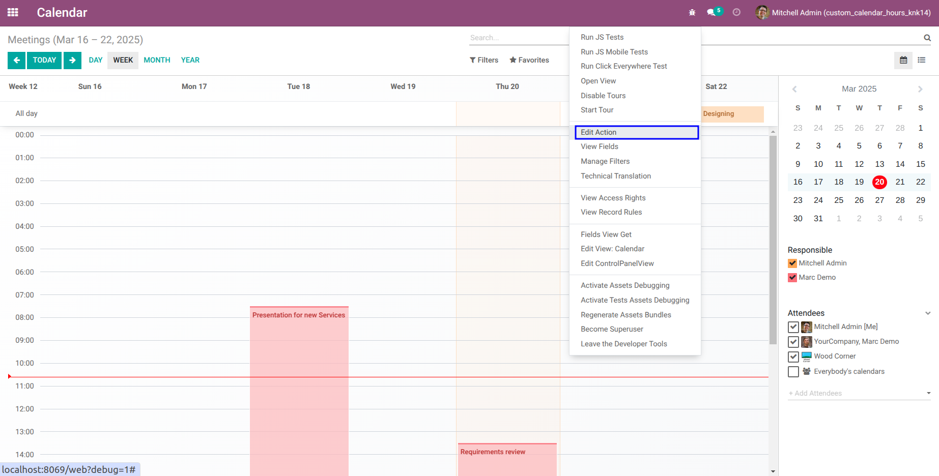
Task: Go to next month in mini calendar
Action: tap(920, 89)
